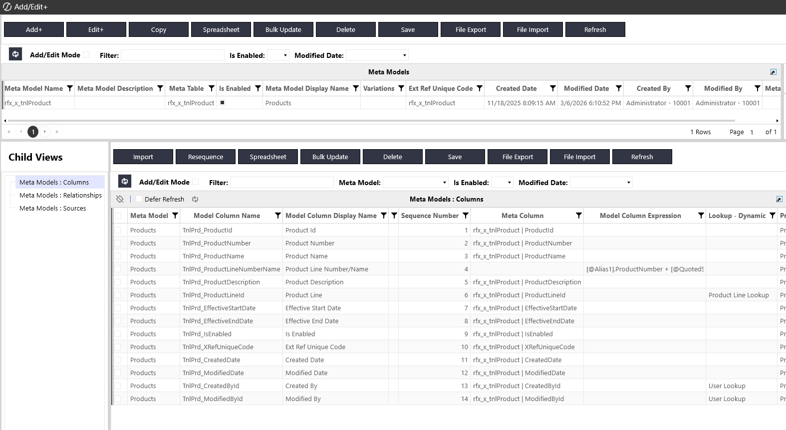Filter the Model Column Name column
Viewport: 786px width, 430px height.
point(278,215)
